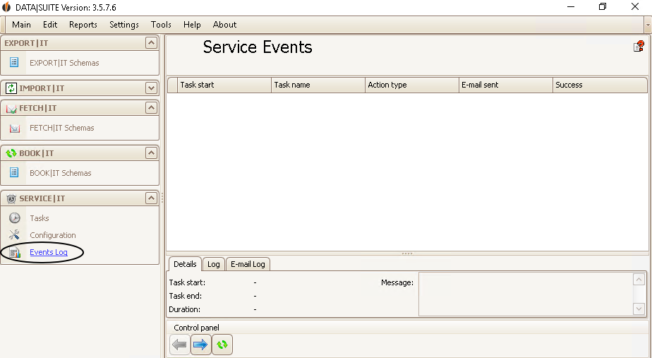Screen dimensions: 652x358
Task: Open the help icon beside Service Events
Action: coord(639,46)
